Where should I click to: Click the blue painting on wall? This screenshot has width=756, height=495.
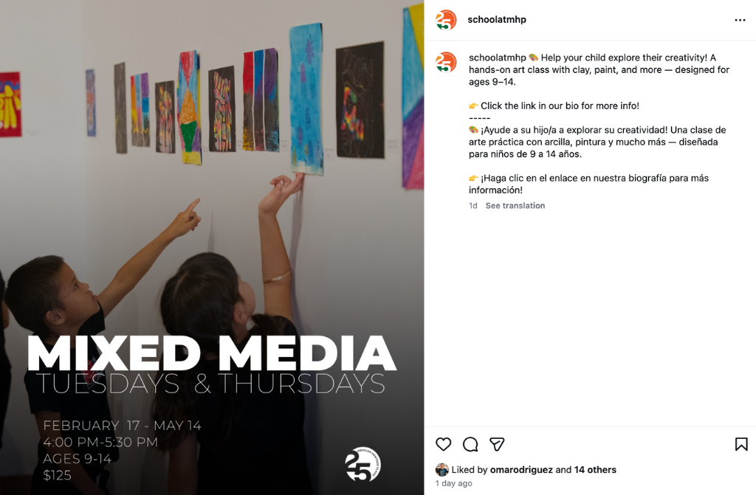click(306, 99)
